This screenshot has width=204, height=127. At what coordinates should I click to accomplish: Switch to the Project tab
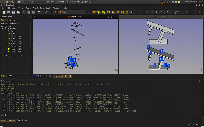[x=4, y=20]
